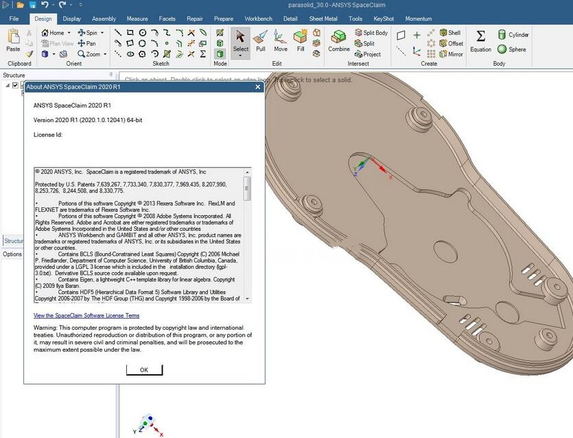
Task: Switch to the KeyShot tab
Action: [384, 19]
